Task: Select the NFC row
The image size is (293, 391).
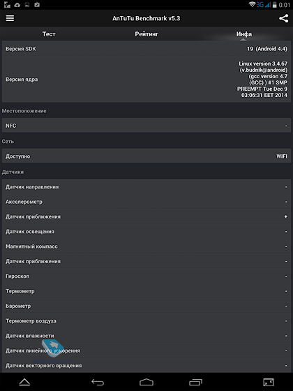Action: (146, 126)
